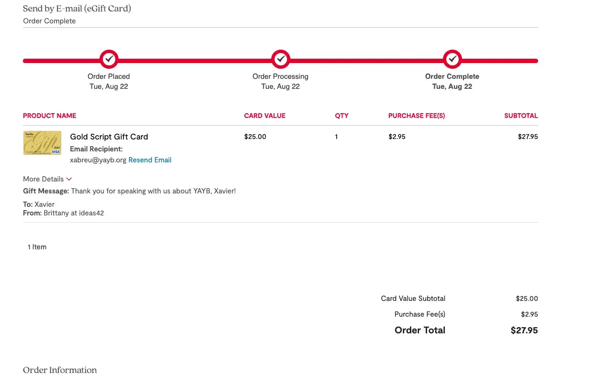Viewport: 596px width, 384px height.
Task: Click the 1 Item count text
Action: (37, 247)
